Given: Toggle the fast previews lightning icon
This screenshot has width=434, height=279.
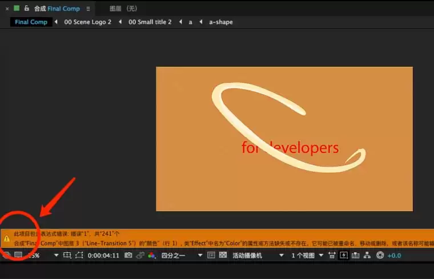Looking at the screenshot, I should (x=344, y=255).
